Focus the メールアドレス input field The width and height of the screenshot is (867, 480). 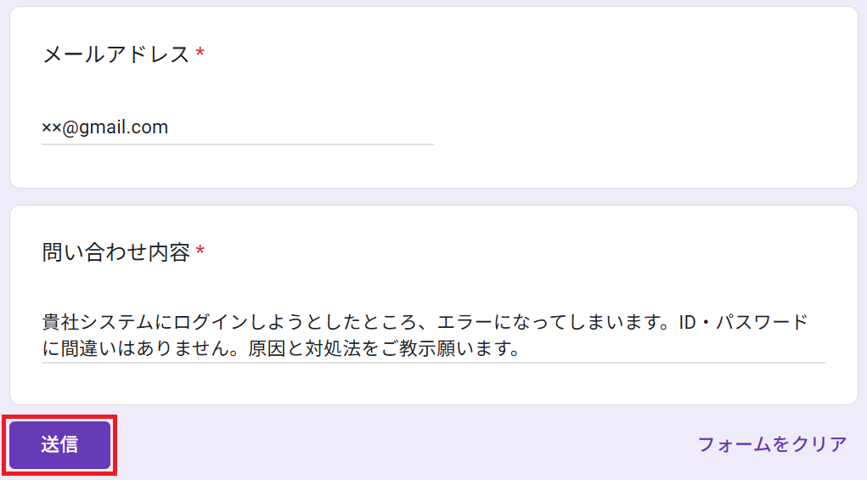pos(237,127)
